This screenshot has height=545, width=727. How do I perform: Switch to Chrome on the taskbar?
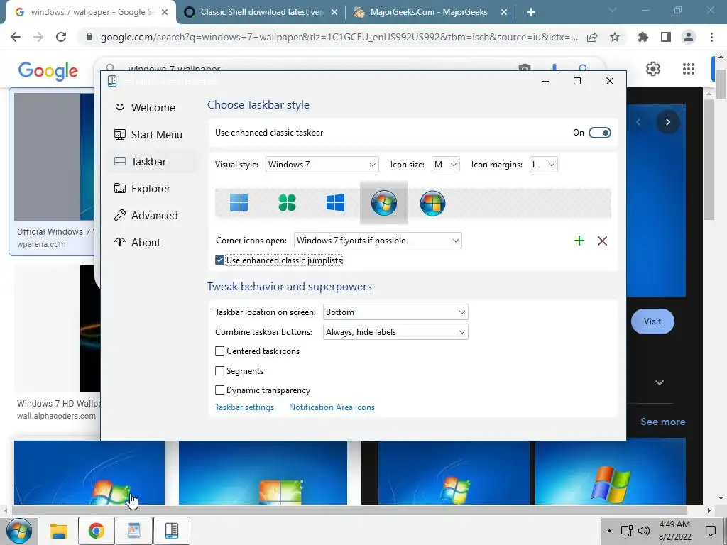(x=96, y=531)
